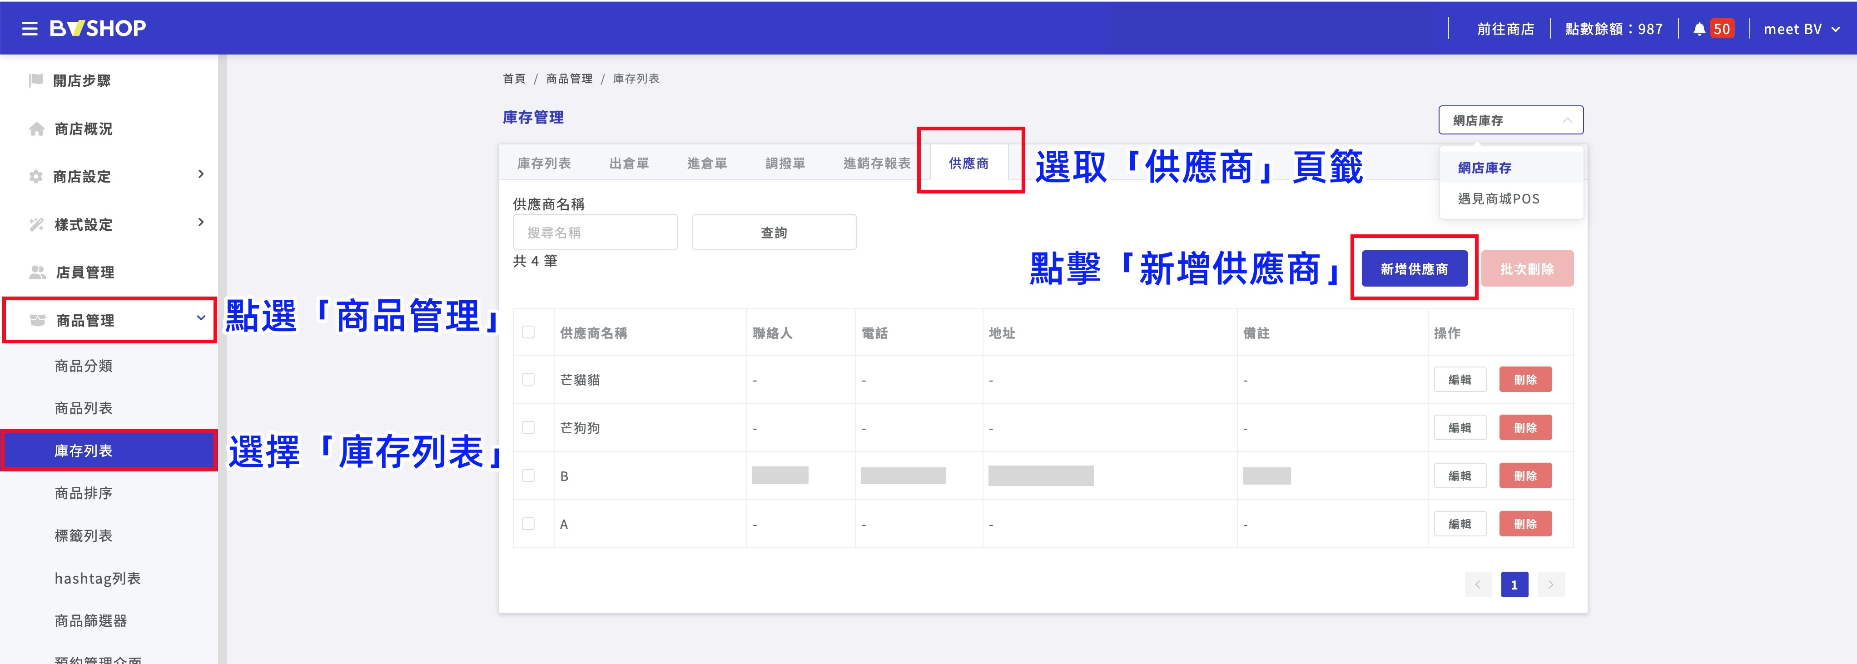Edit the 芒貓貓 supplier
Image resolution: width=1857 pixels, height=664 pixels.
tap(1460, 379)
